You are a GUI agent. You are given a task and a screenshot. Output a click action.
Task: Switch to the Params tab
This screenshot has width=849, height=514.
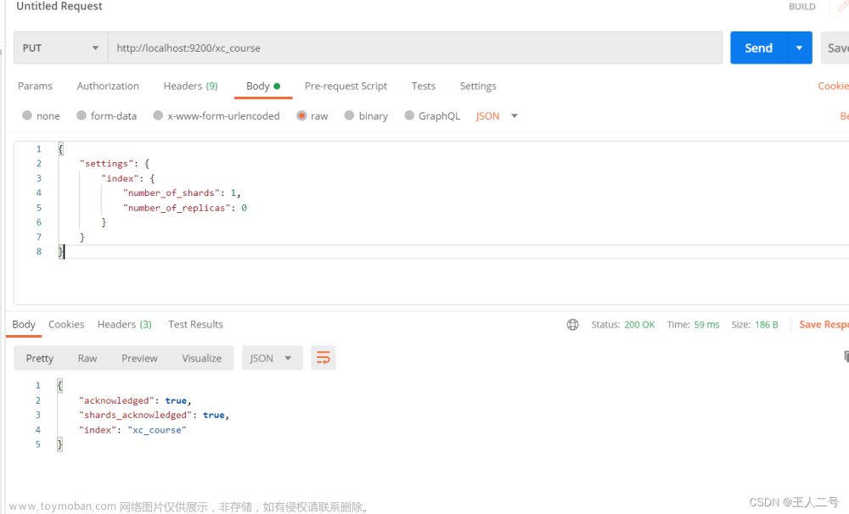click(x=35, y=86)
